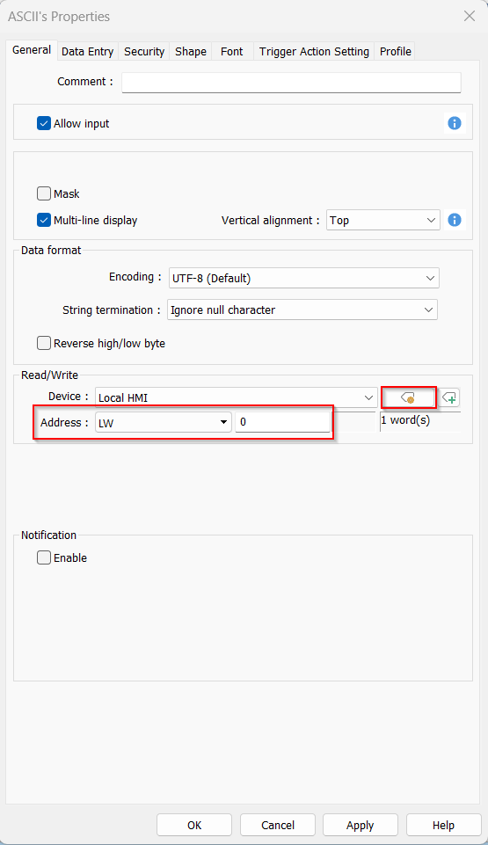
Task: Click the info icon beside Allow input
Action: pyautogui.click(x=455, y=123)
